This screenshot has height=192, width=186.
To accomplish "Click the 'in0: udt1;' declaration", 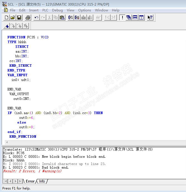I will click(21, 80).
